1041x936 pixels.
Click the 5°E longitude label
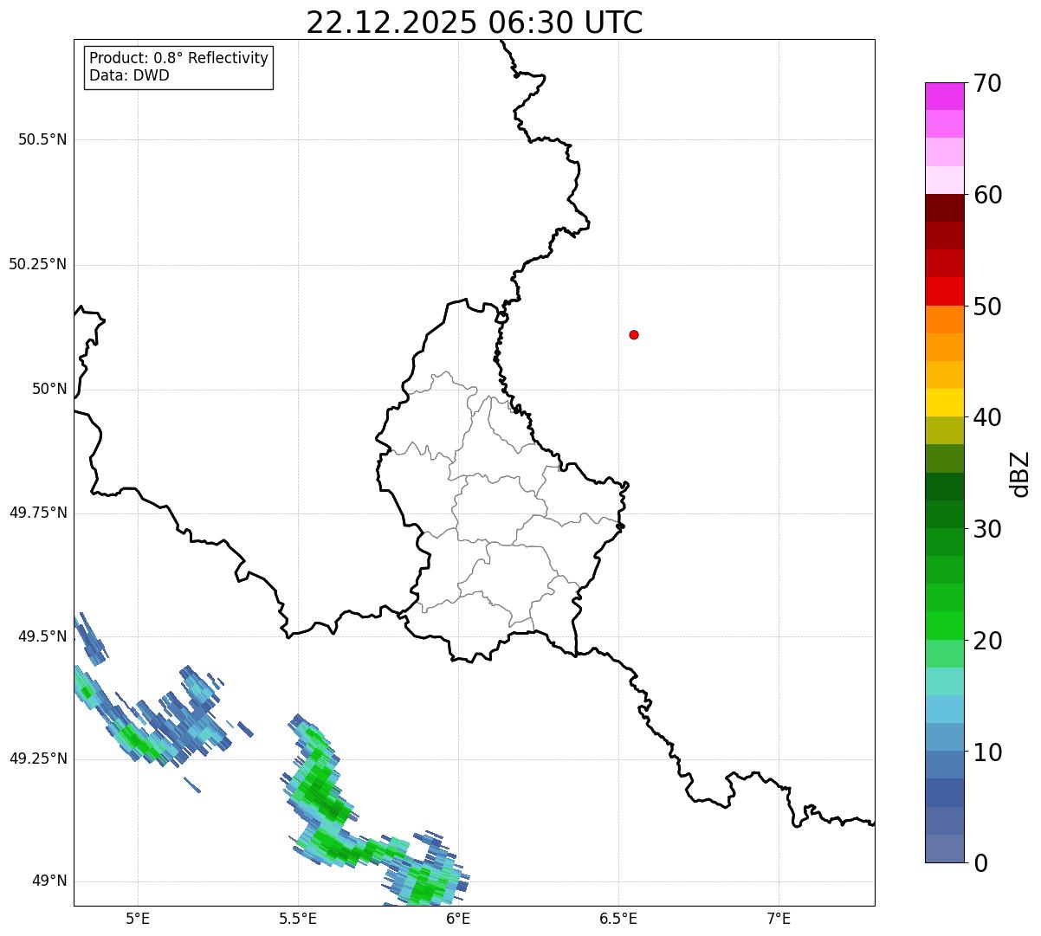(x=138, y=919)
